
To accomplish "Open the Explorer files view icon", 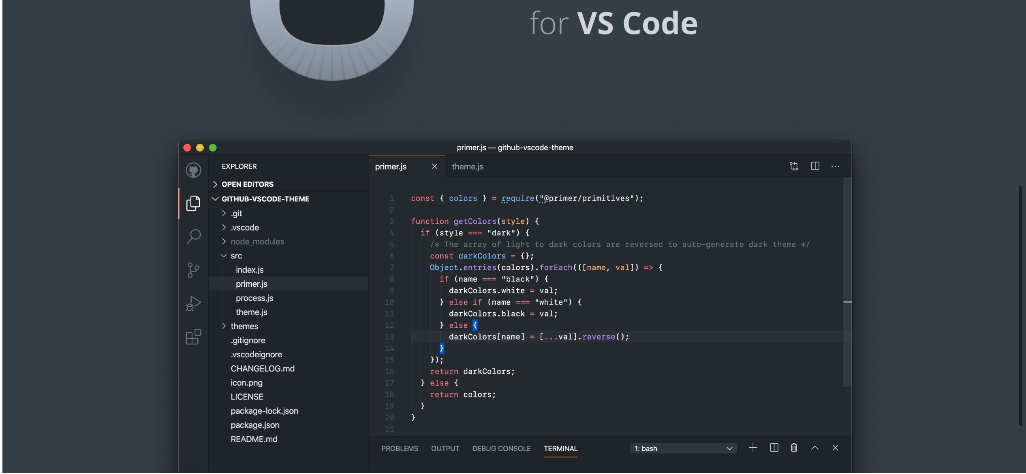I will 193,203.
